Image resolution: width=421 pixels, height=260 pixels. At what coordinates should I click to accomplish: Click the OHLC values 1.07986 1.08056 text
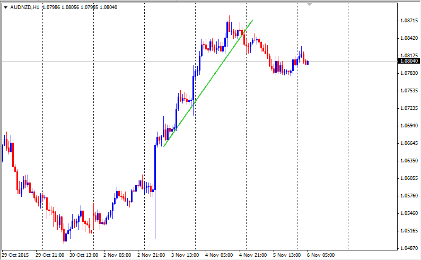pos(61,7)
